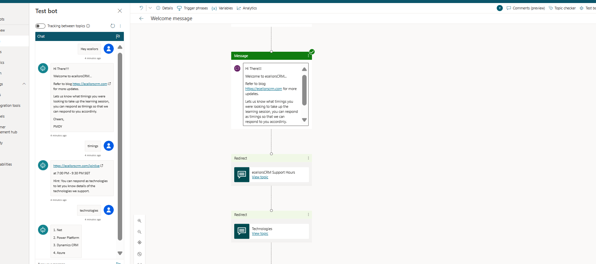Open View topic for ecellorsCRM Support Hours
596x264 pixels.
tap(260, 177)
